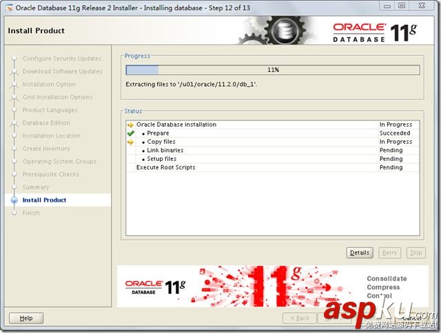Viewport: 441px width, 333px height.
Task: Click the Back button
Action: tap(300, 318)
